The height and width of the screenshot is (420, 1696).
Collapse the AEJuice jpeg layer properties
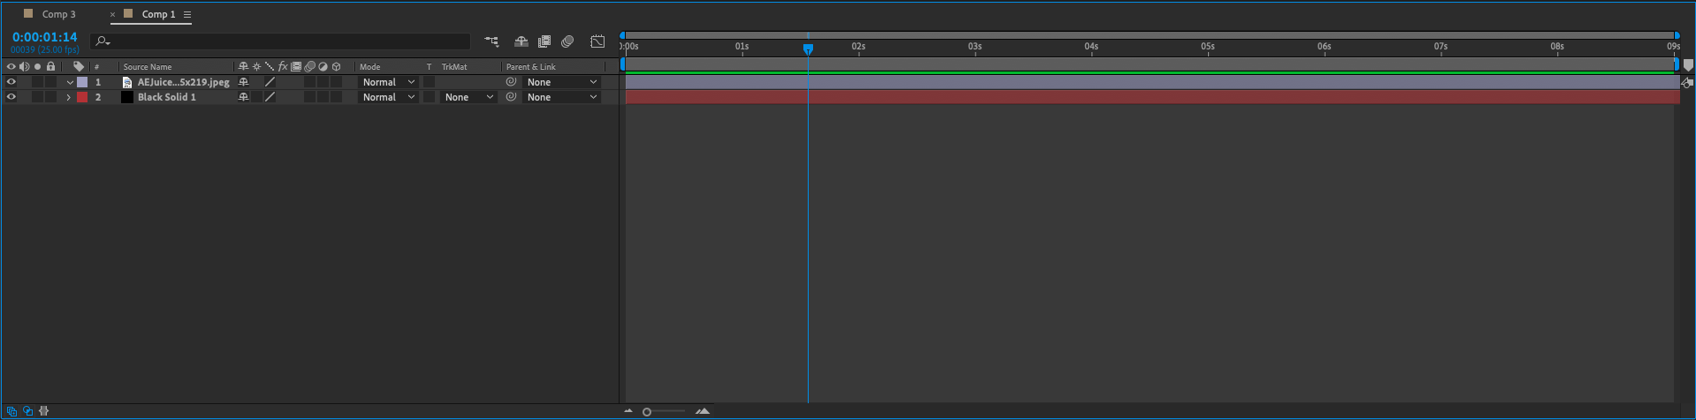tap(69, 82)
